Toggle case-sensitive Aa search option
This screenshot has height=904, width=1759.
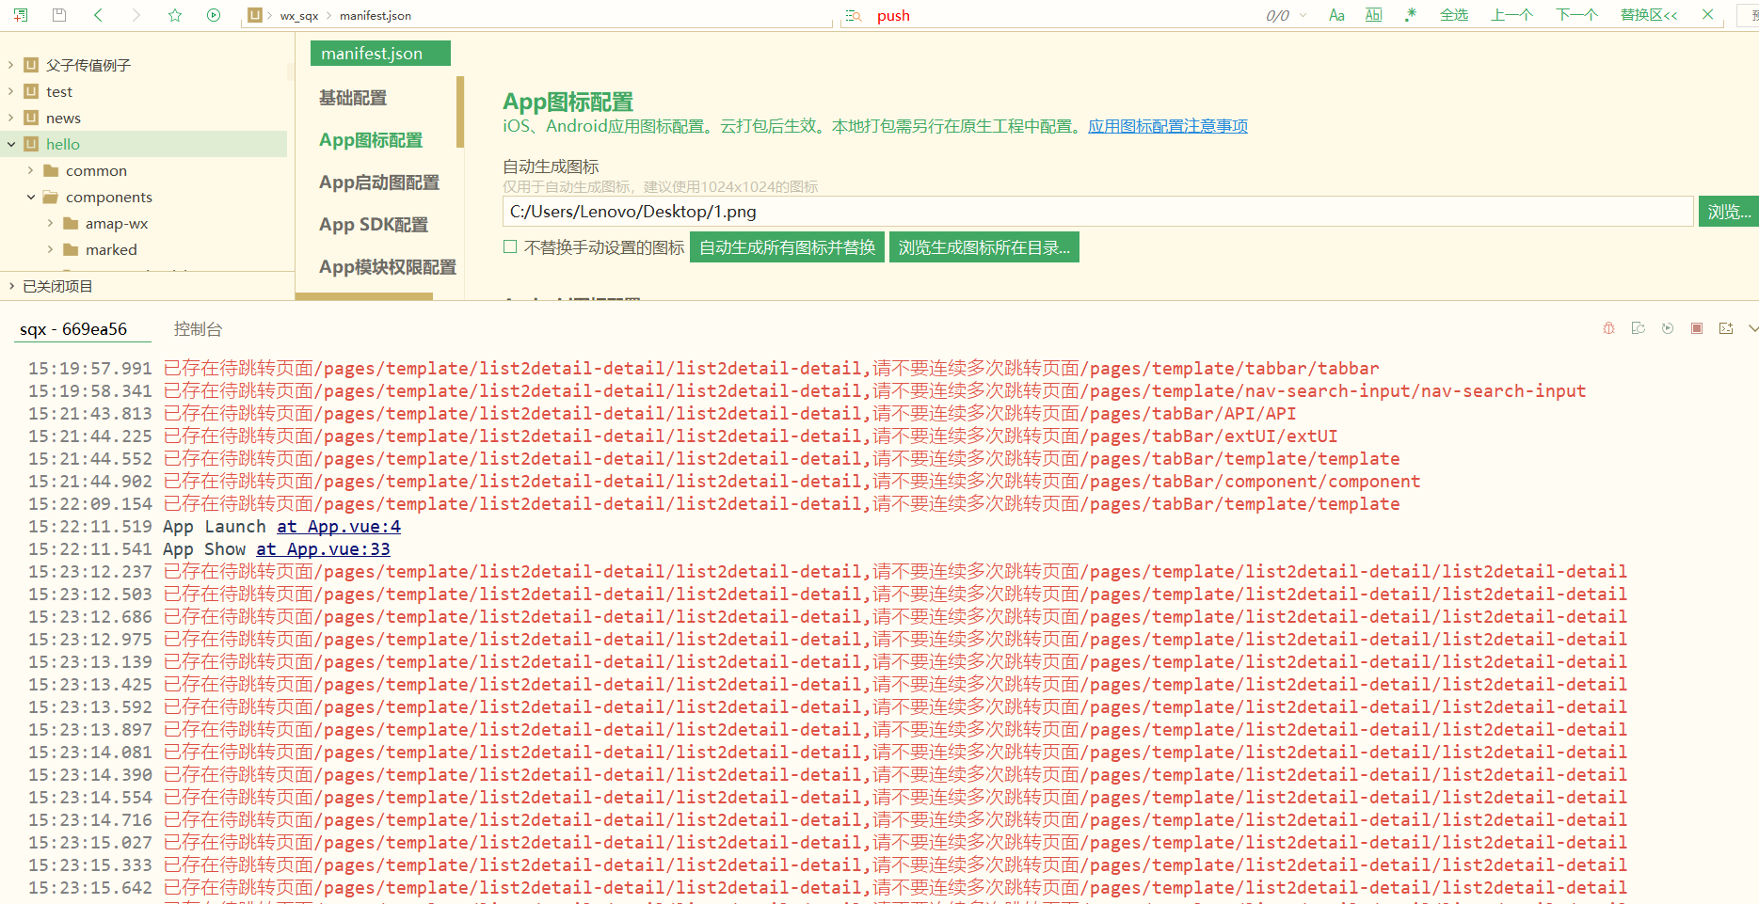coord(1335,15)
